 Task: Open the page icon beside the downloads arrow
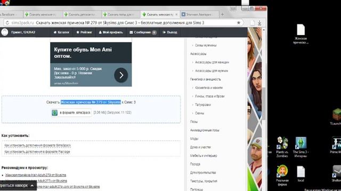tap(252, 23)
